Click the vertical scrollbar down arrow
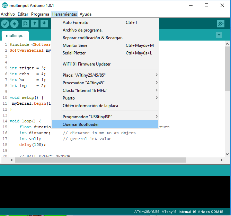The image size is (231, 216). (227, 154)
